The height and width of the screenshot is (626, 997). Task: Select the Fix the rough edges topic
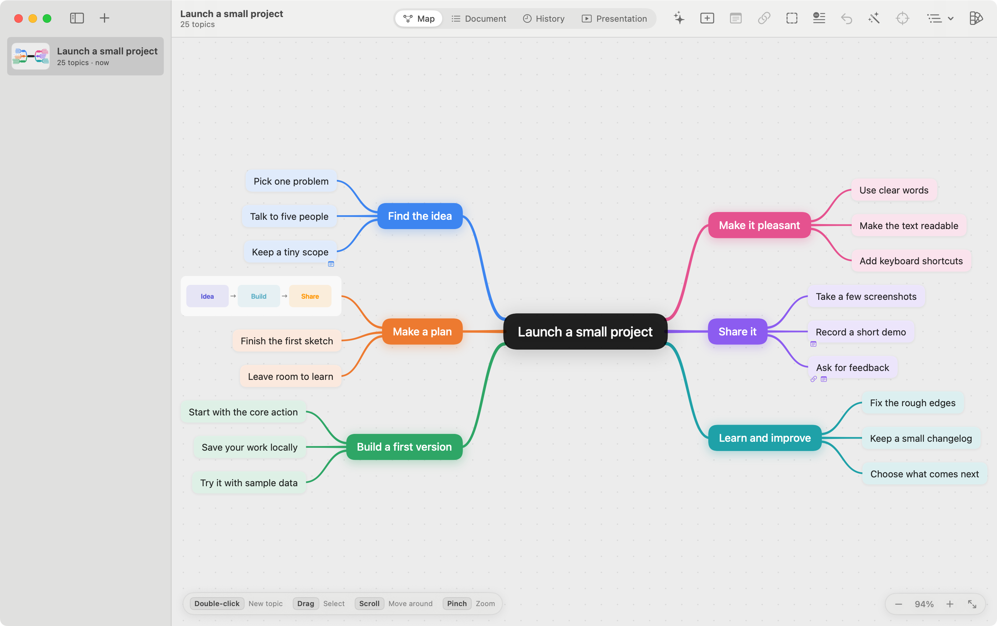click(913, 403)
